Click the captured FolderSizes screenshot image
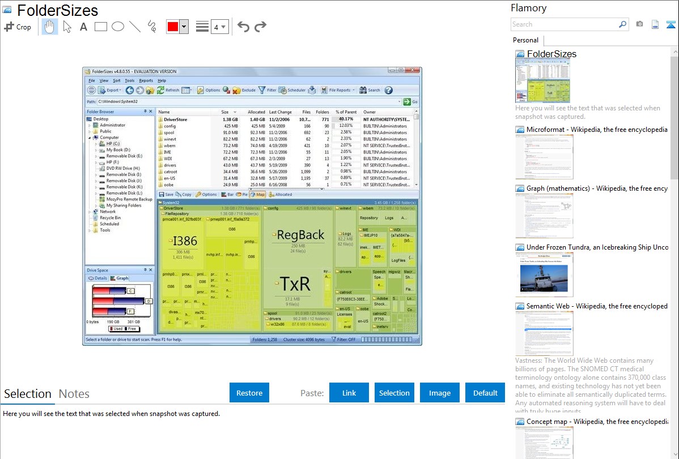 (252, 206)
